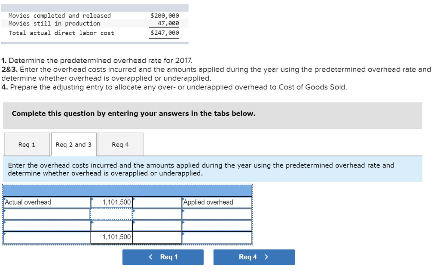The height and width of the screenshot is (275, 440).
Task: Open the Req 2 and 3 tab
Action: [74, 144]
